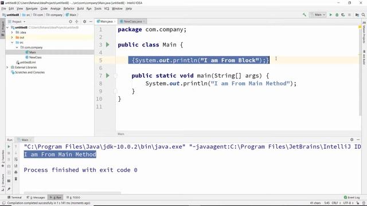Click the up-arrow stack trace icon in Run panel
Viewport: 367px width, 206px height.
point(16,146)
